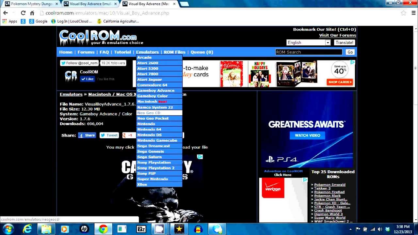Select Arcade from the Emulators dropdown
The width and height of the screenshot is (418, 235).
coord(159,57)
